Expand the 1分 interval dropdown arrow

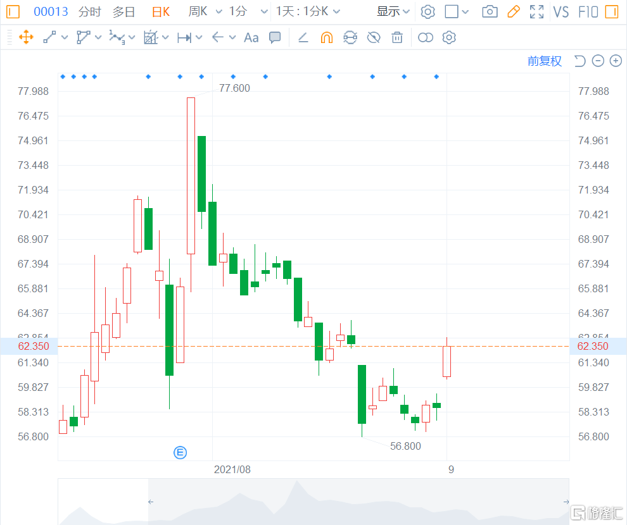click(x=264, y=12)
